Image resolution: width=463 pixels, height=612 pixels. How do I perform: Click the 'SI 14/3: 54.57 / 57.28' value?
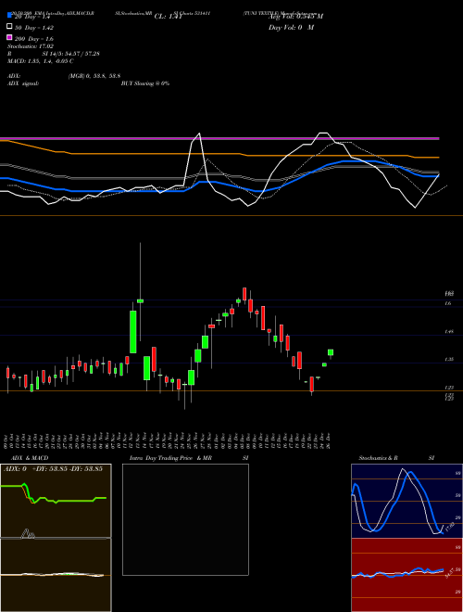[71, 54]
